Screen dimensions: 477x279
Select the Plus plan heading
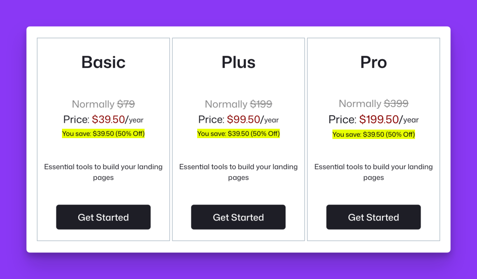point(238,62)
